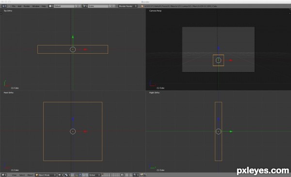Click green Y-axis arrow in Top Ortho view
291x177 pixels.
click(x=73, y=37)
